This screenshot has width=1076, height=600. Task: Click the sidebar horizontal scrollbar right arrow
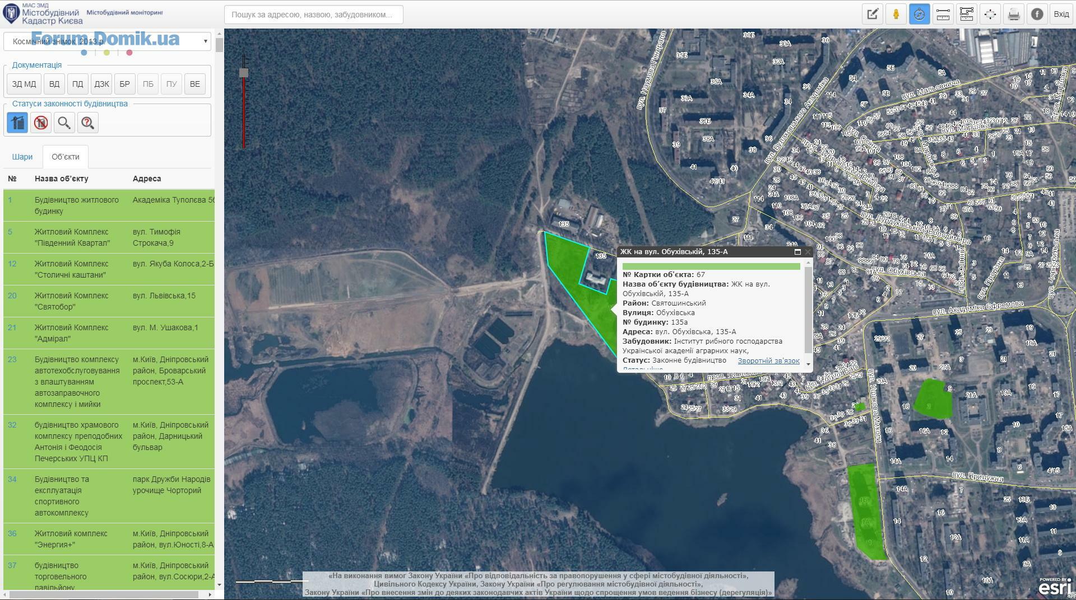tap(210, 594)
